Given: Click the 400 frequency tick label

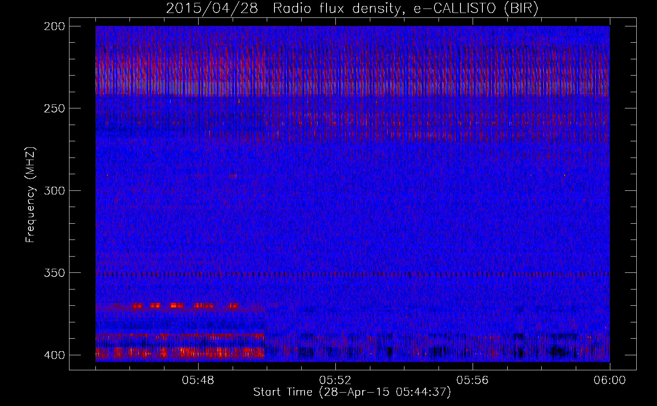Looking at the screenshot, I should click(54, 355).
